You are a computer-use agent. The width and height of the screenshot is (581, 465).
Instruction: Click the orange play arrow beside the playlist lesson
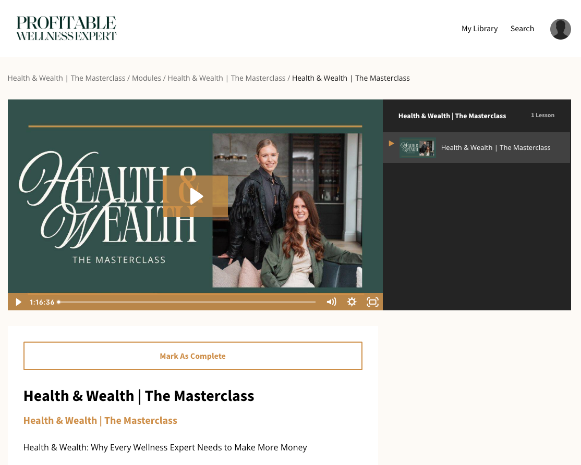tap(392, 144)
